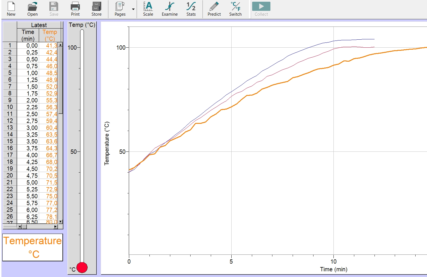This screenshot has height=277, width=427.
Task: Autoscale the graph with Scale
Action: coord(148,9)
